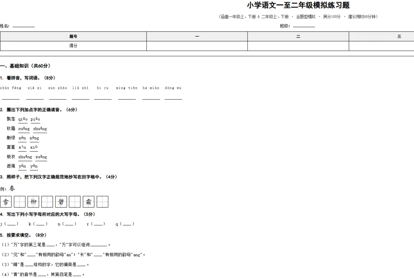414x278 pixels.
Task: Click the subtitle line mentioning 满分100分
Action: click(x=298, y=16)
